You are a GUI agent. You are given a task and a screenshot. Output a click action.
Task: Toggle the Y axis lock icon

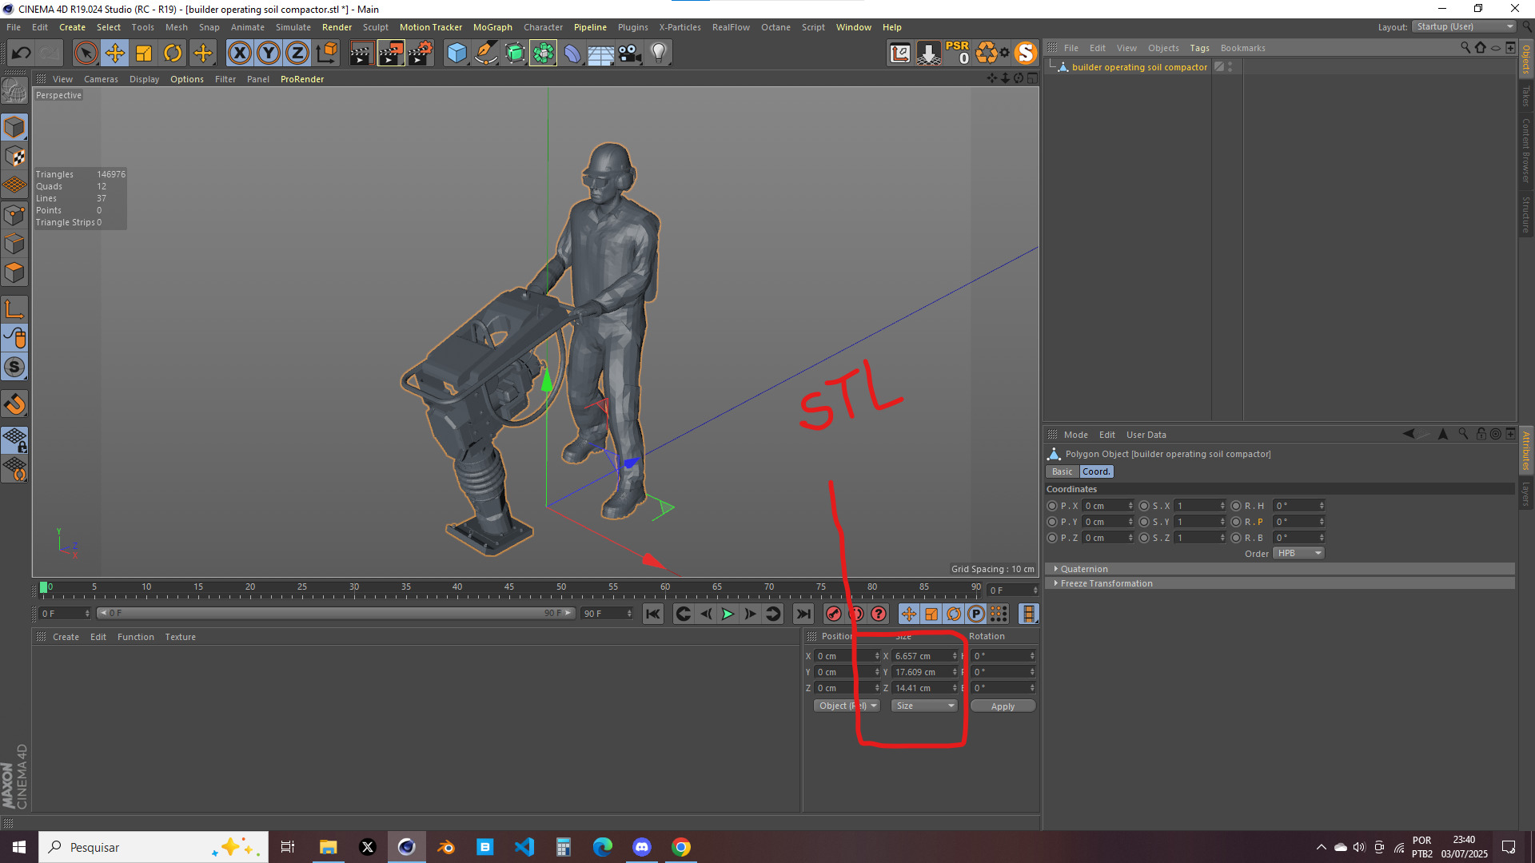coord(269,54)
